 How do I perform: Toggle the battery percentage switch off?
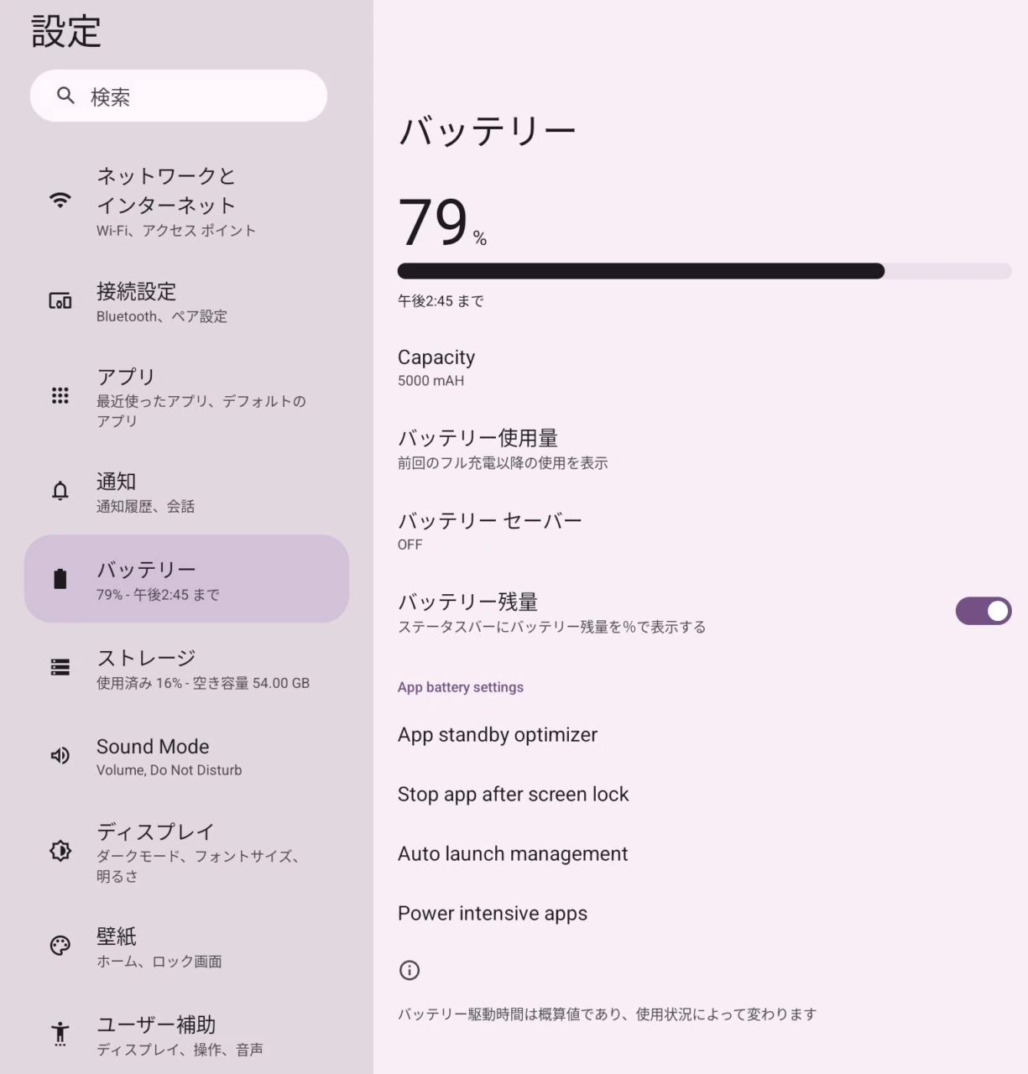tap(983, 611)
